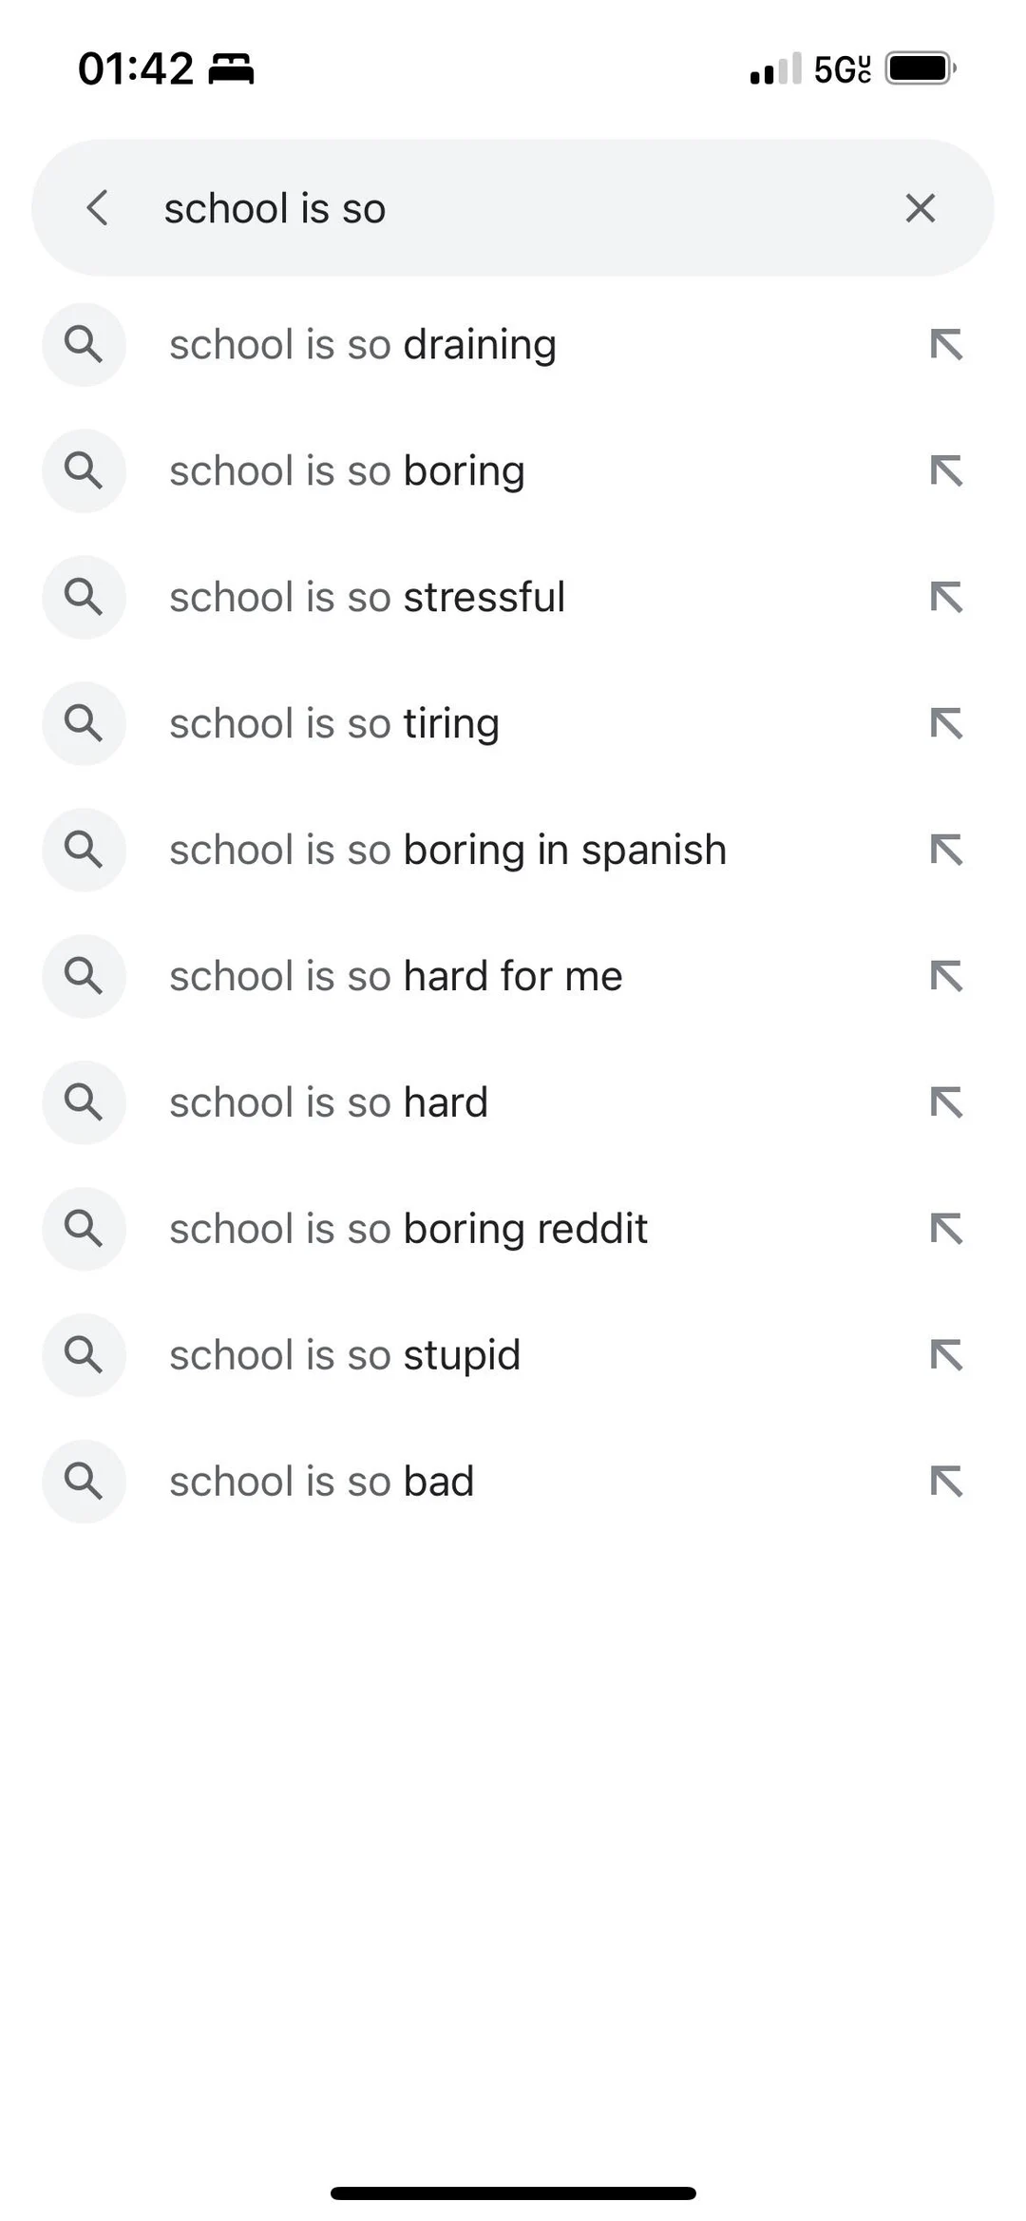Tap the arrow icon for "stressful" suggestion
This screenshot has width=1026, height=2221.
tap(946, 598)
